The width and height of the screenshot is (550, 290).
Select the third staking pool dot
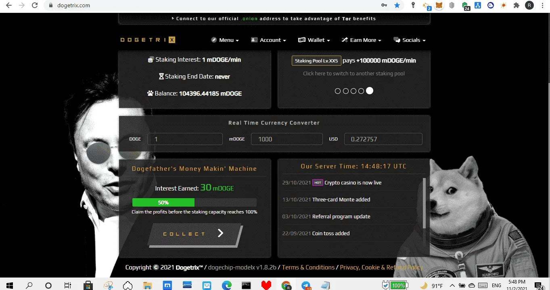pyautogui.click(x=353, y=91)
